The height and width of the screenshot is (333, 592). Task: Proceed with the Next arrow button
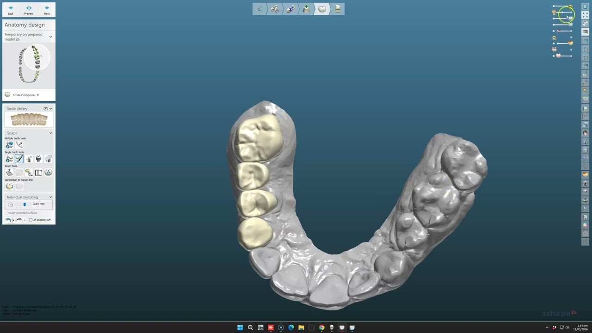[x=47, y=10]
